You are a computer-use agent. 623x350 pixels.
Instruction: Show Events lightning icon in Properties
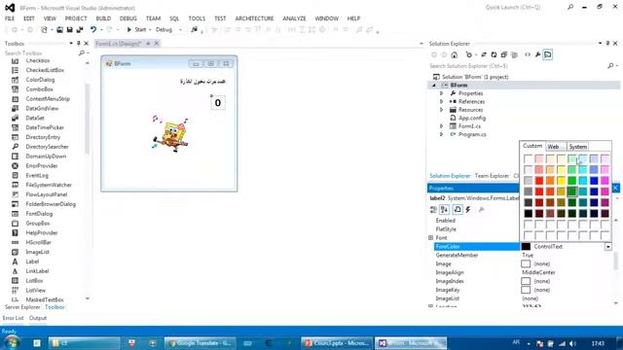coord(468,210)
